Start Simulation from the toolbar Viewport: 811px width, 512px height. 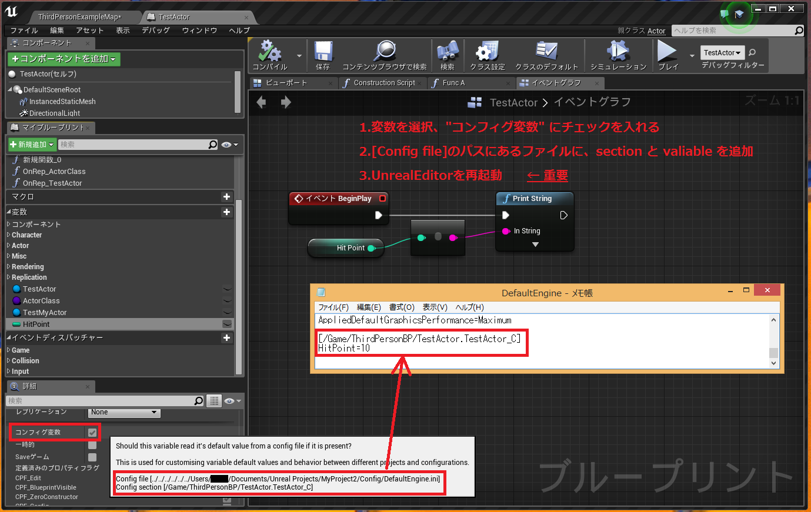[618, 51]
